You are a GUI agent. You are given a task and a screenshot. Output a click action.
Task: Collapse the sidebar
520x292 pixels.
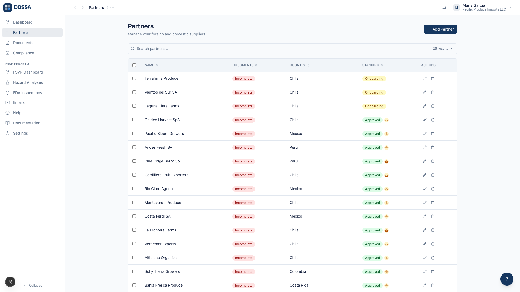[33, 286]
